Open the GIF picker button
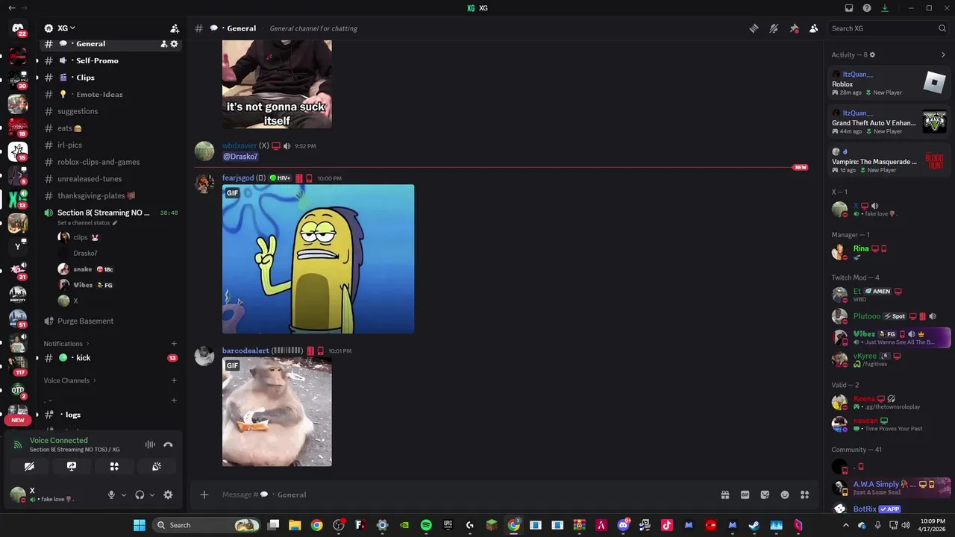Viewport: 955px width, 537px height. (x=745, y=494)
